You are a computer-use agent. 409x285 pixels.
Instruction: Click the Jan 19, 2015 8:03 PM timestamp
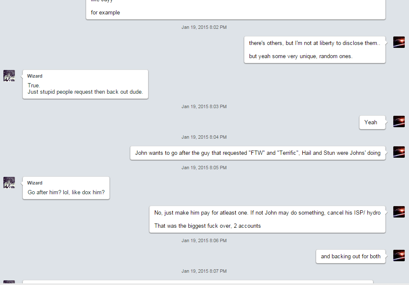coord(204,107)
